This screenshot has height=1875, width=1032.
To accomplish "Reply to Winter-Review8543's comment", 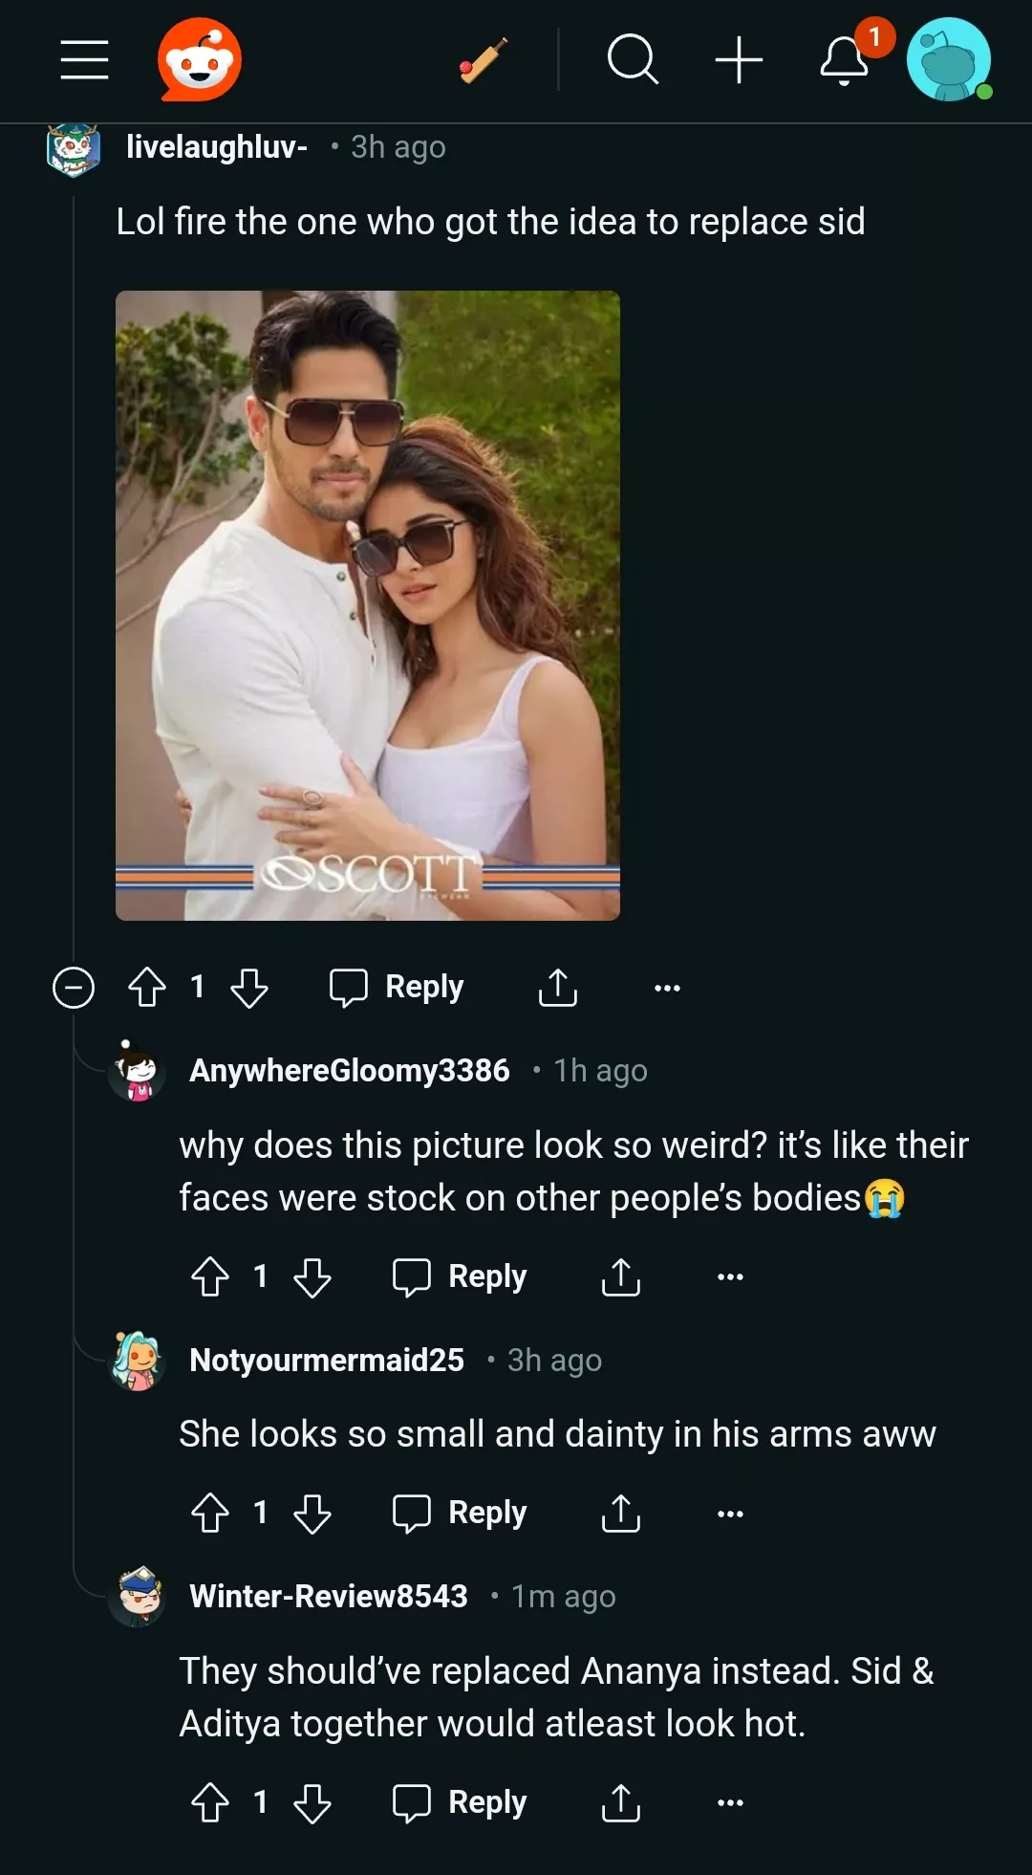I will point(460,1802).
